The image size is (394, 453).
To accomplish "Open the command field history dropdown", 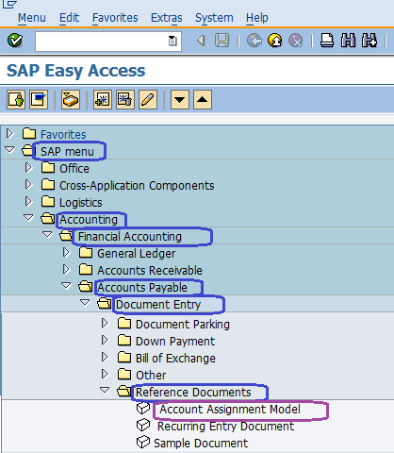I will [172, 41].
